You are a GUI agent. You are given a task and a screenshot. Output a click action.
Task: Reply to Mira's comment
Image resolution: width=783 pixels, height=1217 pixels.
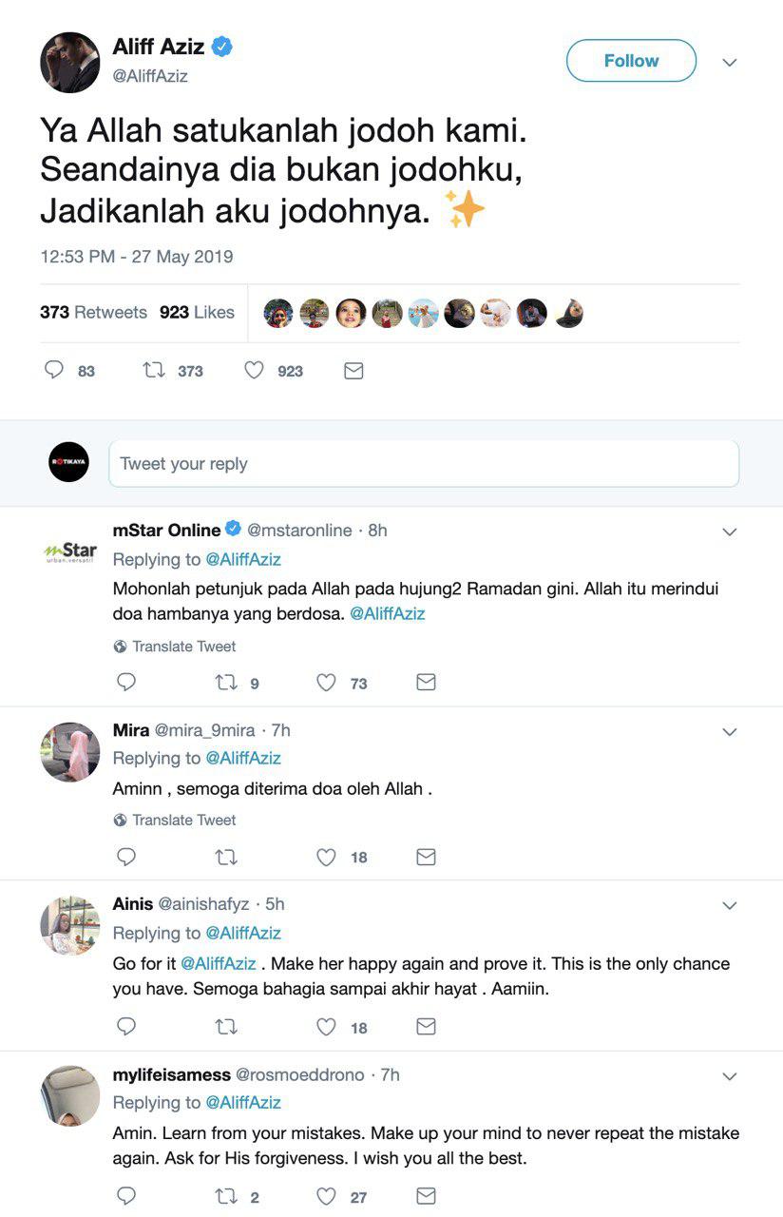126,857
